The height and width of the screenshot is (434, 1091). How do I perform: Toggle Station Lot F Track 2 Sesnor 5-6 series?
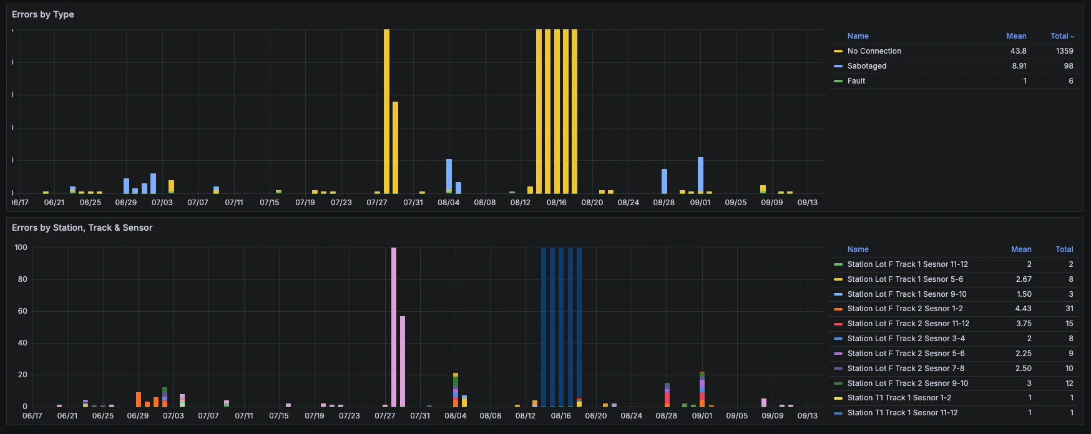point(906,354)
